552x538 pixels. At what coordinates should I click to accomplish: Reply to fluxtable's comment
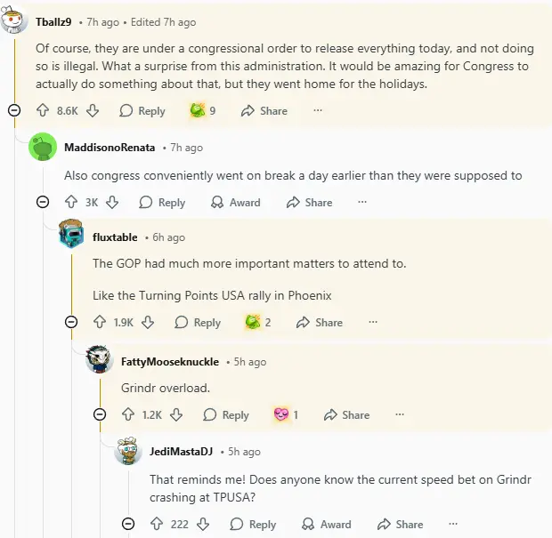tap(198, 322)
